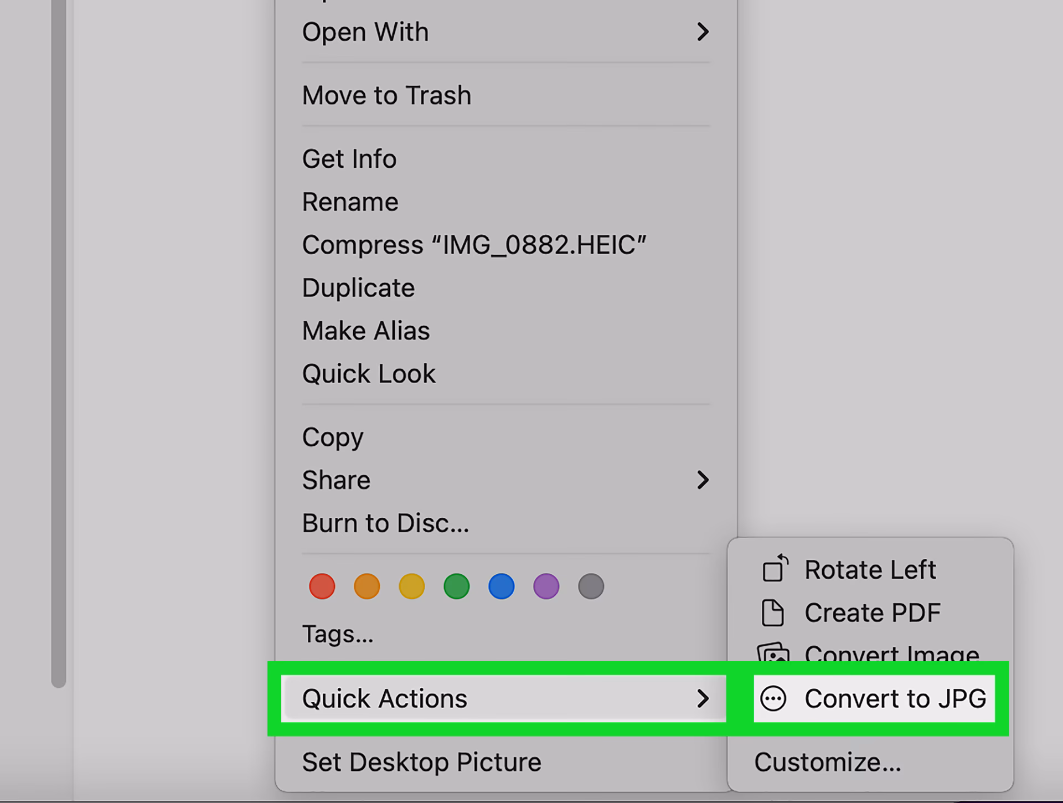The image size is (1063, 803).
Task: Apply the red tag color
Action: pos(322,586)
